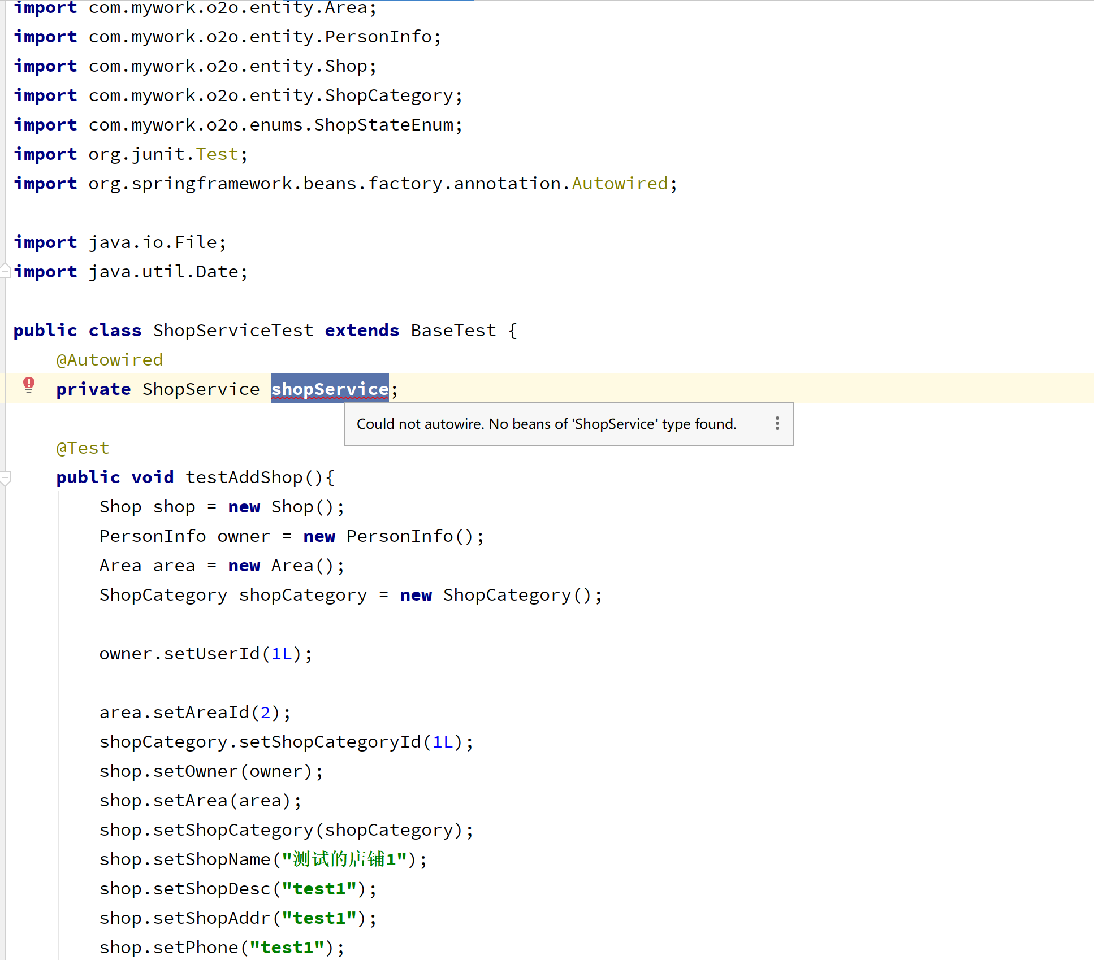
Task: Click shop.setOwner(owner) statement
Action: pos(211,771)
